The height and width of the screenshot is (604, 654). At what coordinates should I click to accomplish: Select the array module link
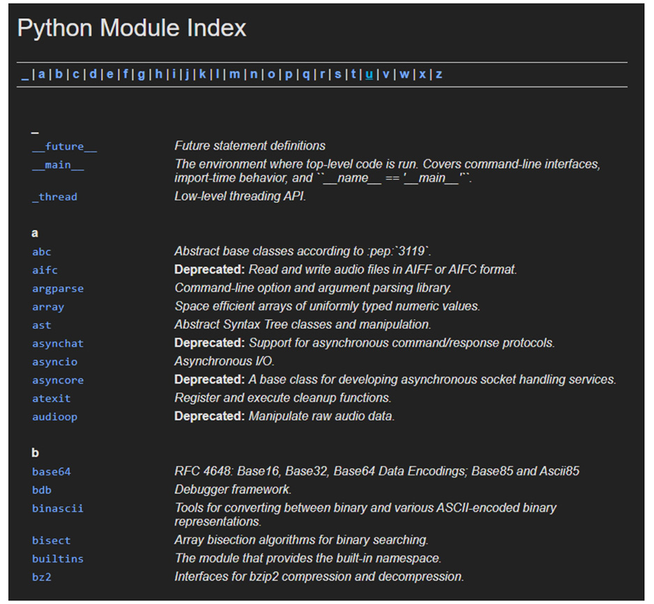tap(48, 307)
